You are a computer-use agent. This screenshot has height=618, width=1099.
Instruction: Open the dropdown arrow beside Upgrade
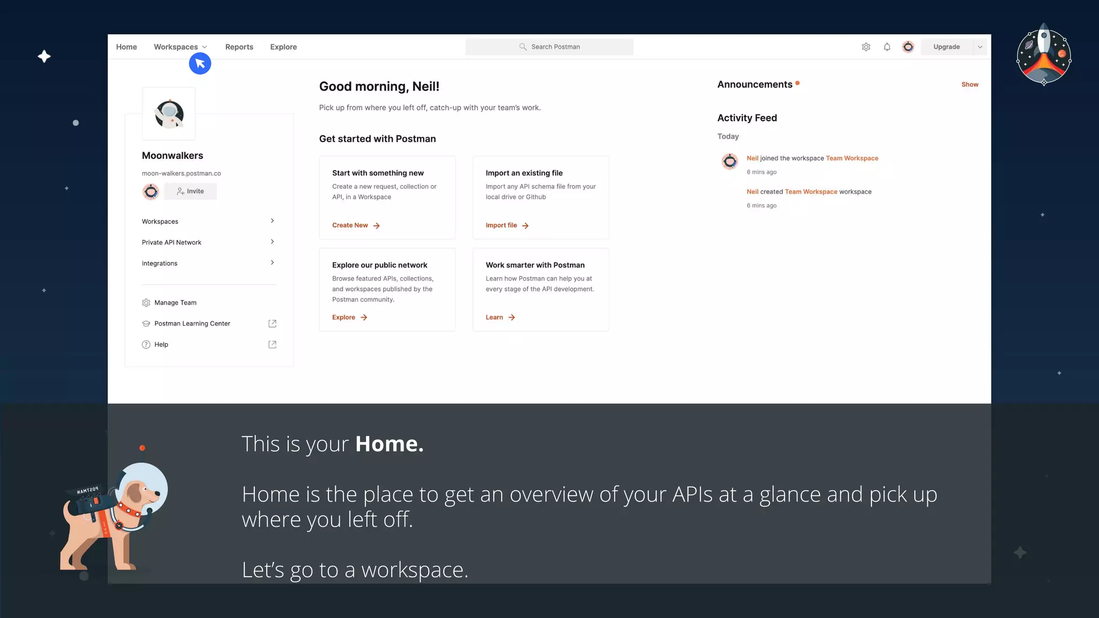click(x=980, y=47)
